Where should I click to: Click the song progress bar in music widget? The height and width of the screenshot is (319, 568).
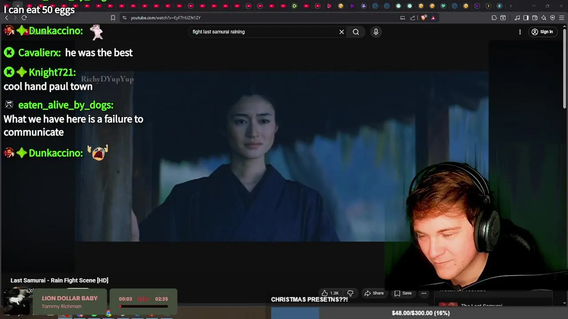click(x=143, y=306)
